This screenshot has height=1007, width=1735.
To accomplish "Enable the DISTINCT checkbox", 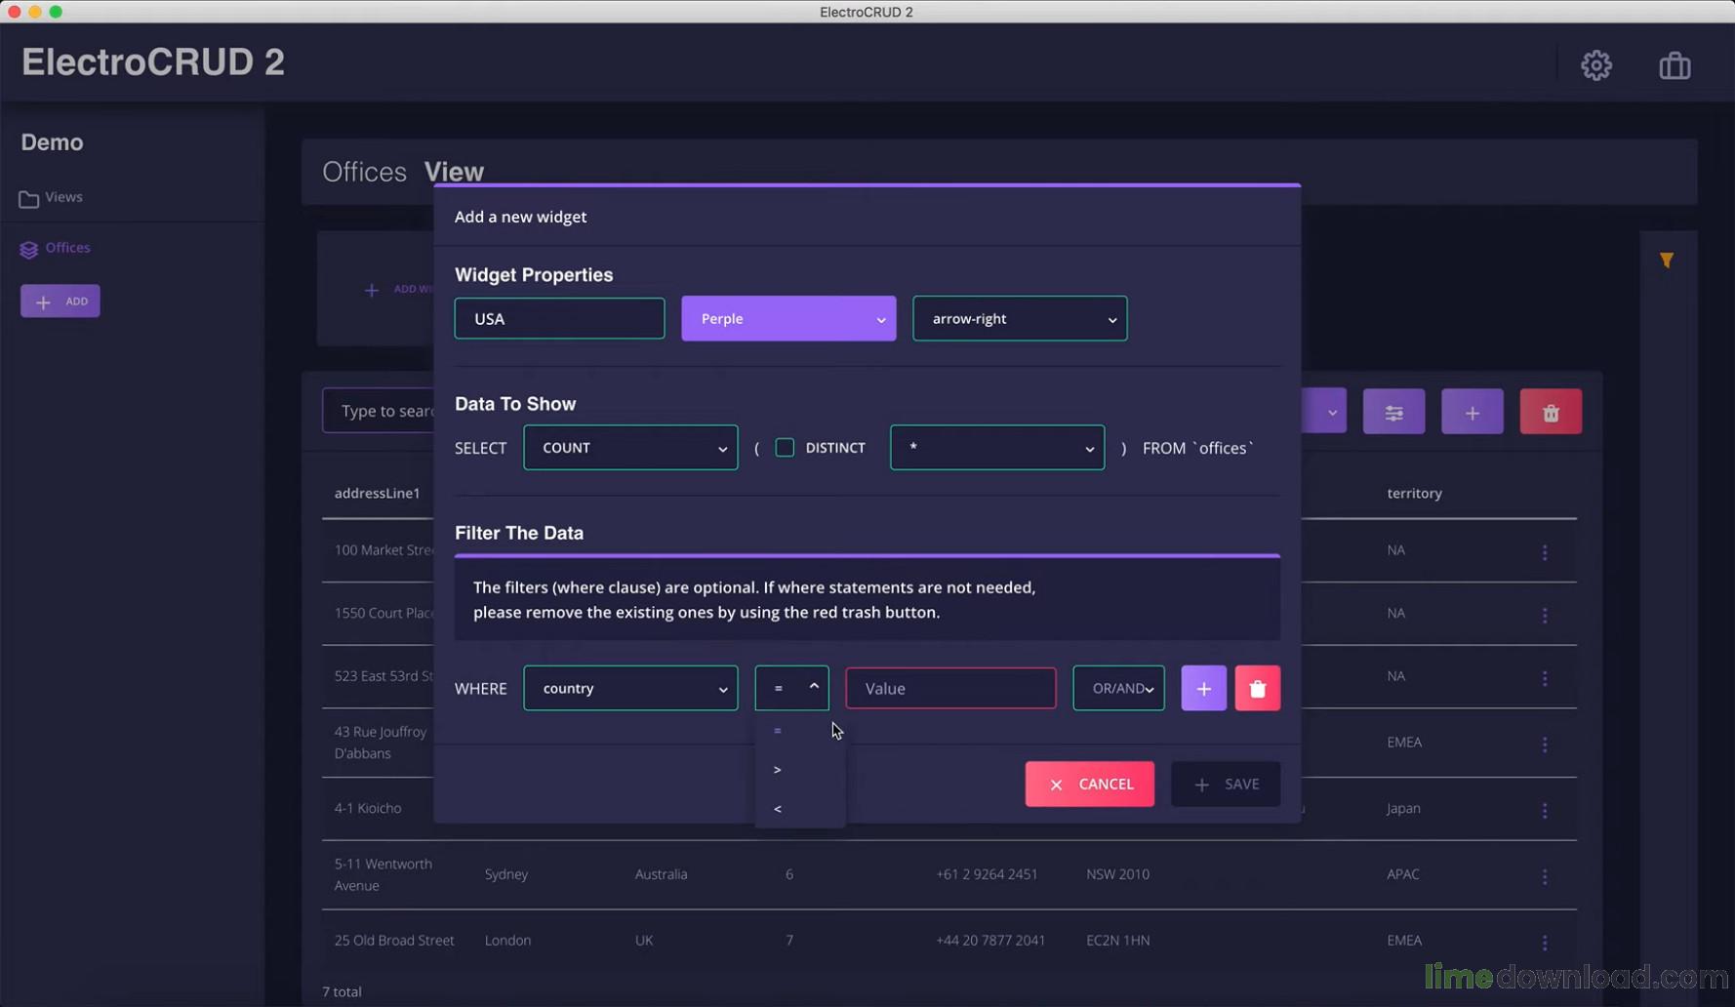I will click(785, 448).
